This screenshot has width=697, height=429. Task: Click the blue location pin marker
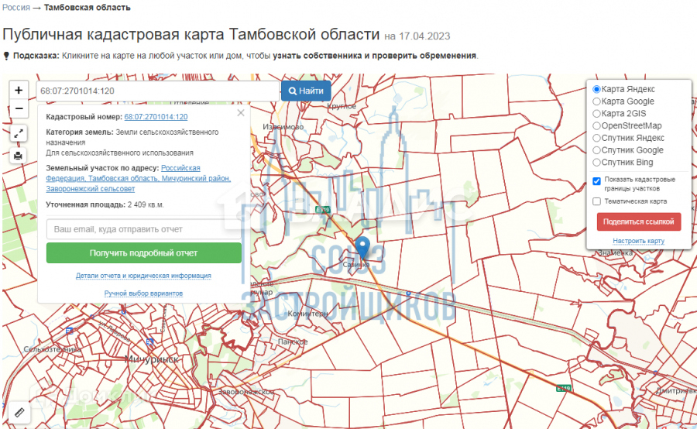point(362,248)
